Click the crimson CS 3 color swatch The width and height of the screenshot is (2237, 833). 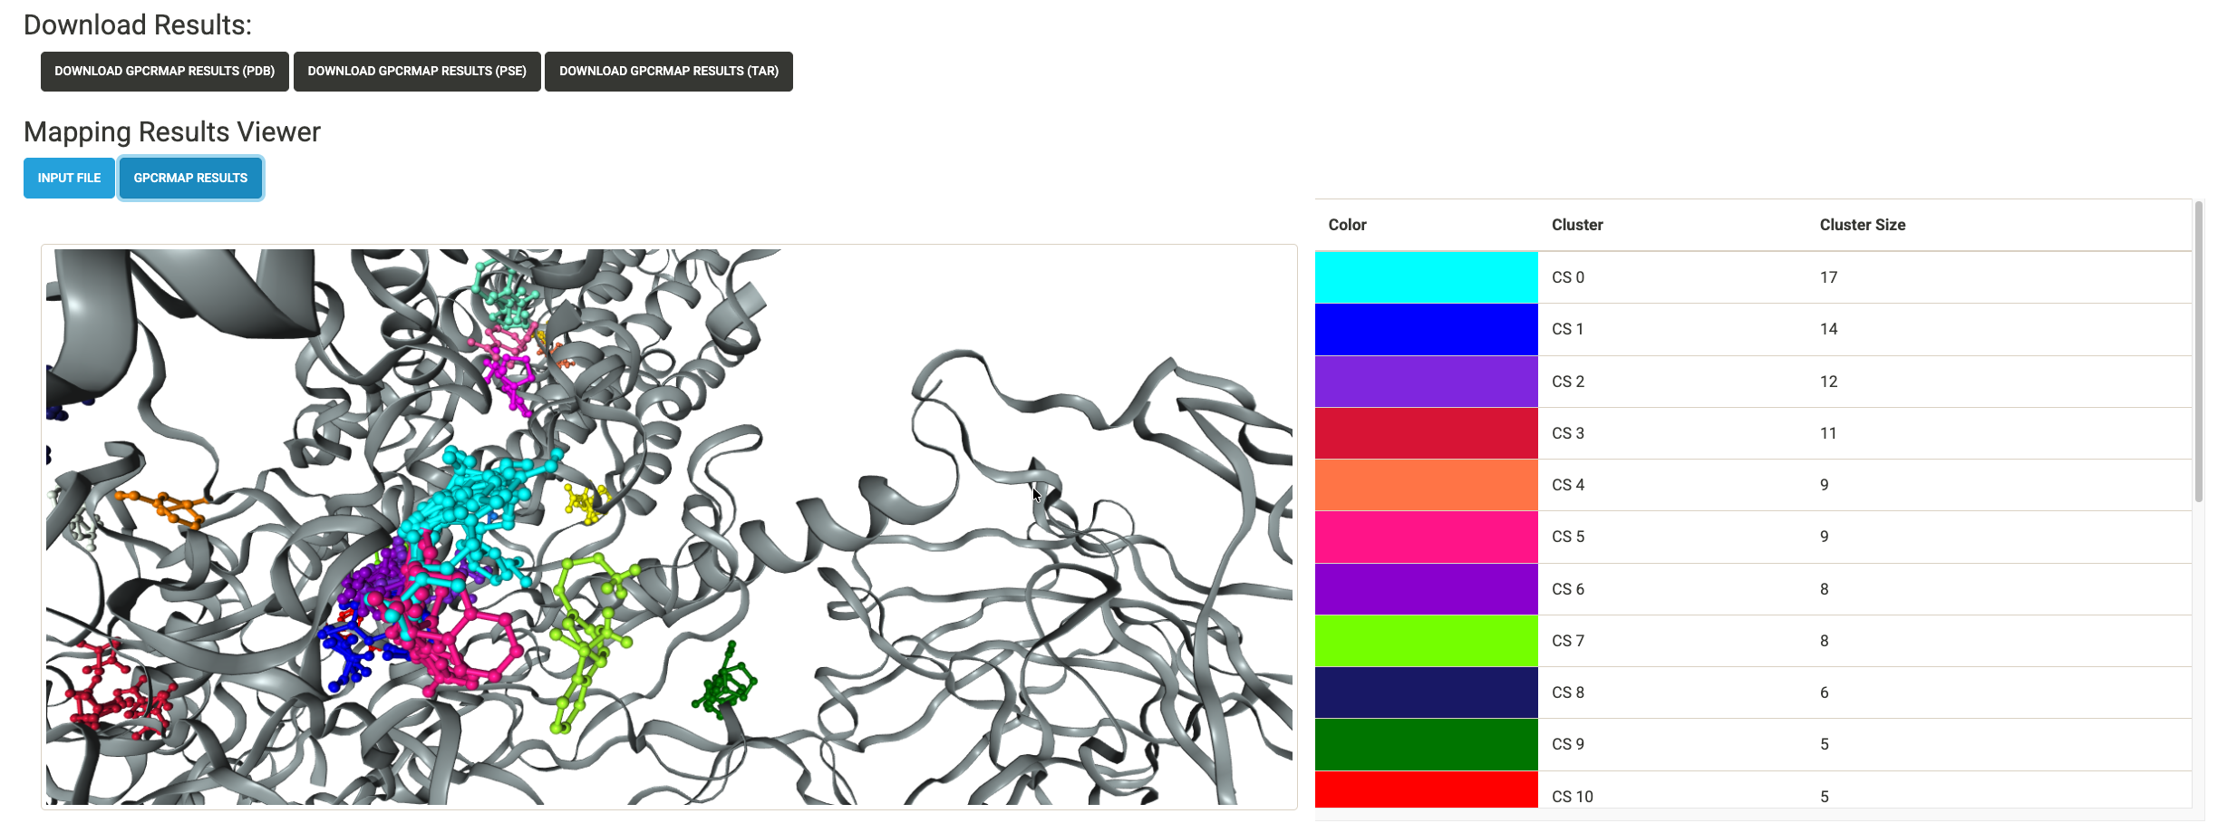(1427, 433)
